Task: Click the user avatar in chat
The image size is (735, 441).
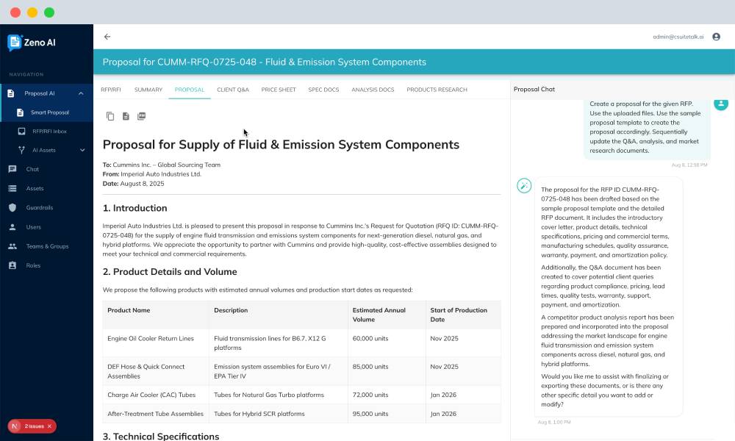Action: click(x=721, y=104)
